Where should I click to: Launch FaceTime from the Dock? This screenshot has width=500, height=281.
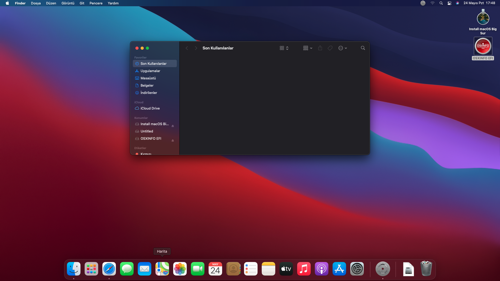[198, 269]
